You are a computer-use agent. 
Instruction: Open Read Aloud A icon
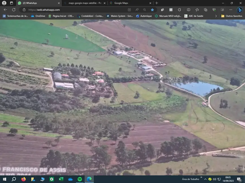[x=137, y=9]
